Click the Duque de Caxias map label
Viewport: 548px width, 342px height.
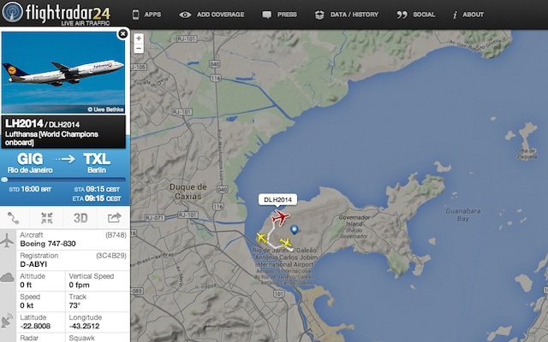pyautogui.click(x=188, y=192)
